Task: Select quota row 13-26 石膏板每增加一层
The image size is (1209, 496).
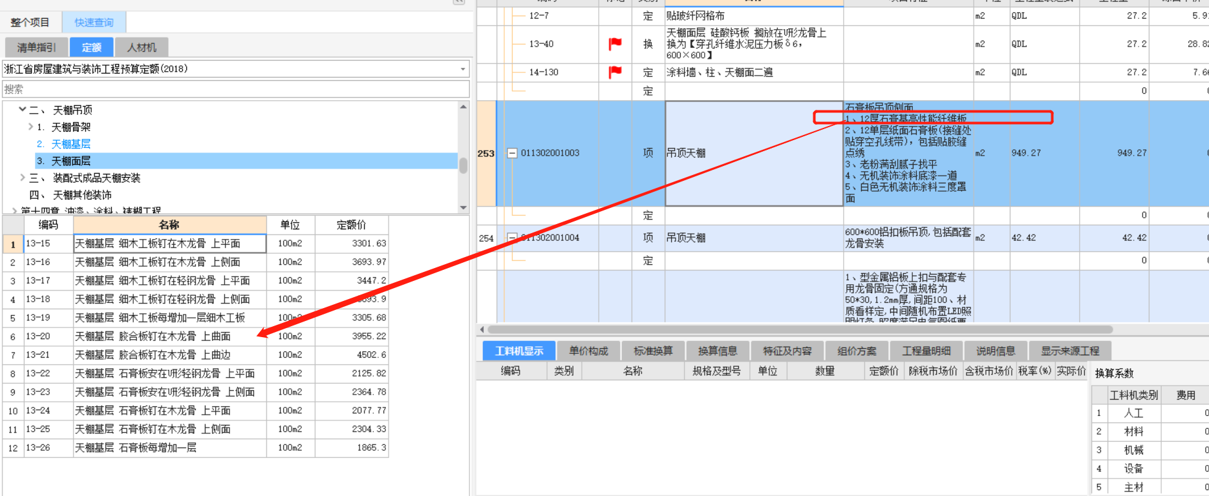Action: (196, 448)
